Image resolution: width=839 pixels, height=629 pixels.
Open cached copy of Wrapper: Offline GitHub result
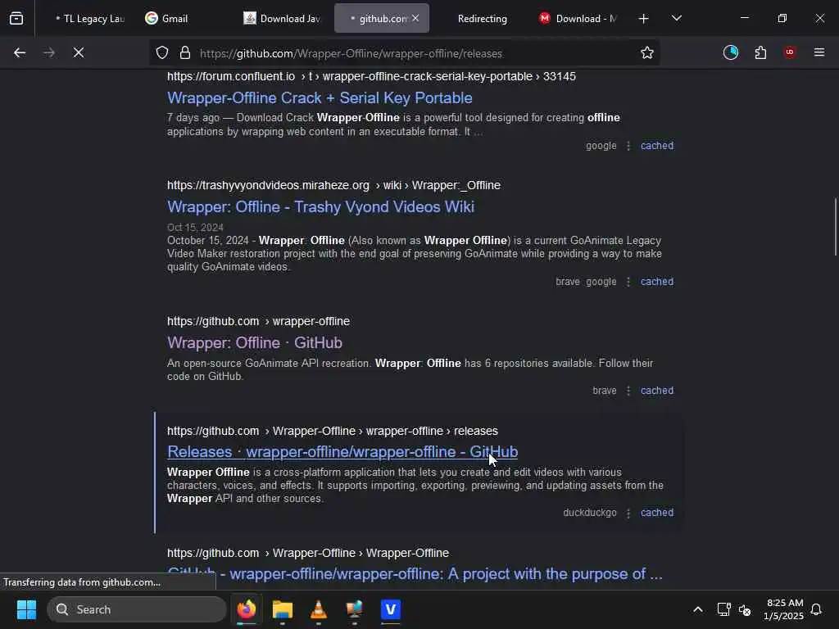(x=657, y=391)
